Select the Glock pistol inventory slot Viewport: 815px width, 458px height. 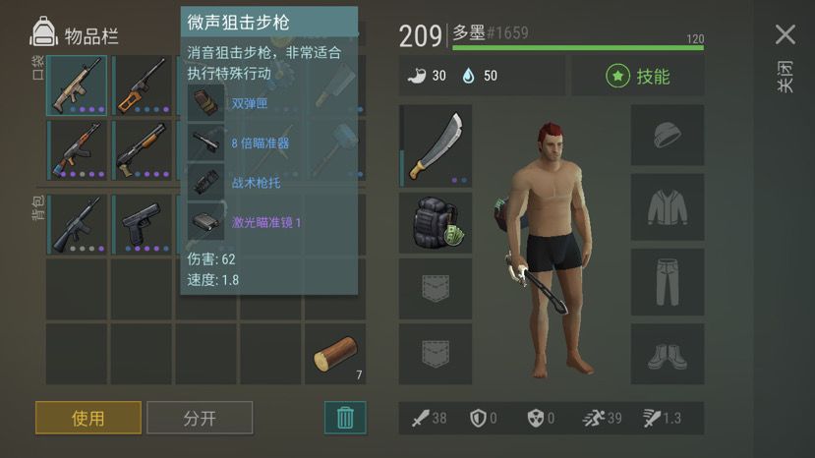tap(142, 224)
